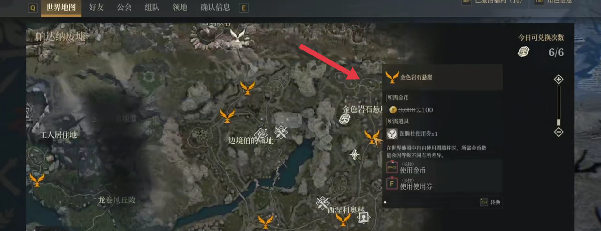The width and height of the screenshot is (601, 231).
Task: Click 使用使用券 to use ticket
Action: pos(416,186)
